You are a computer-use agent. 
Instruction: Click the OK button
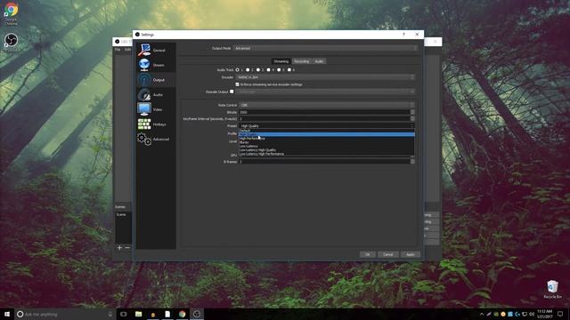[368, 254]
